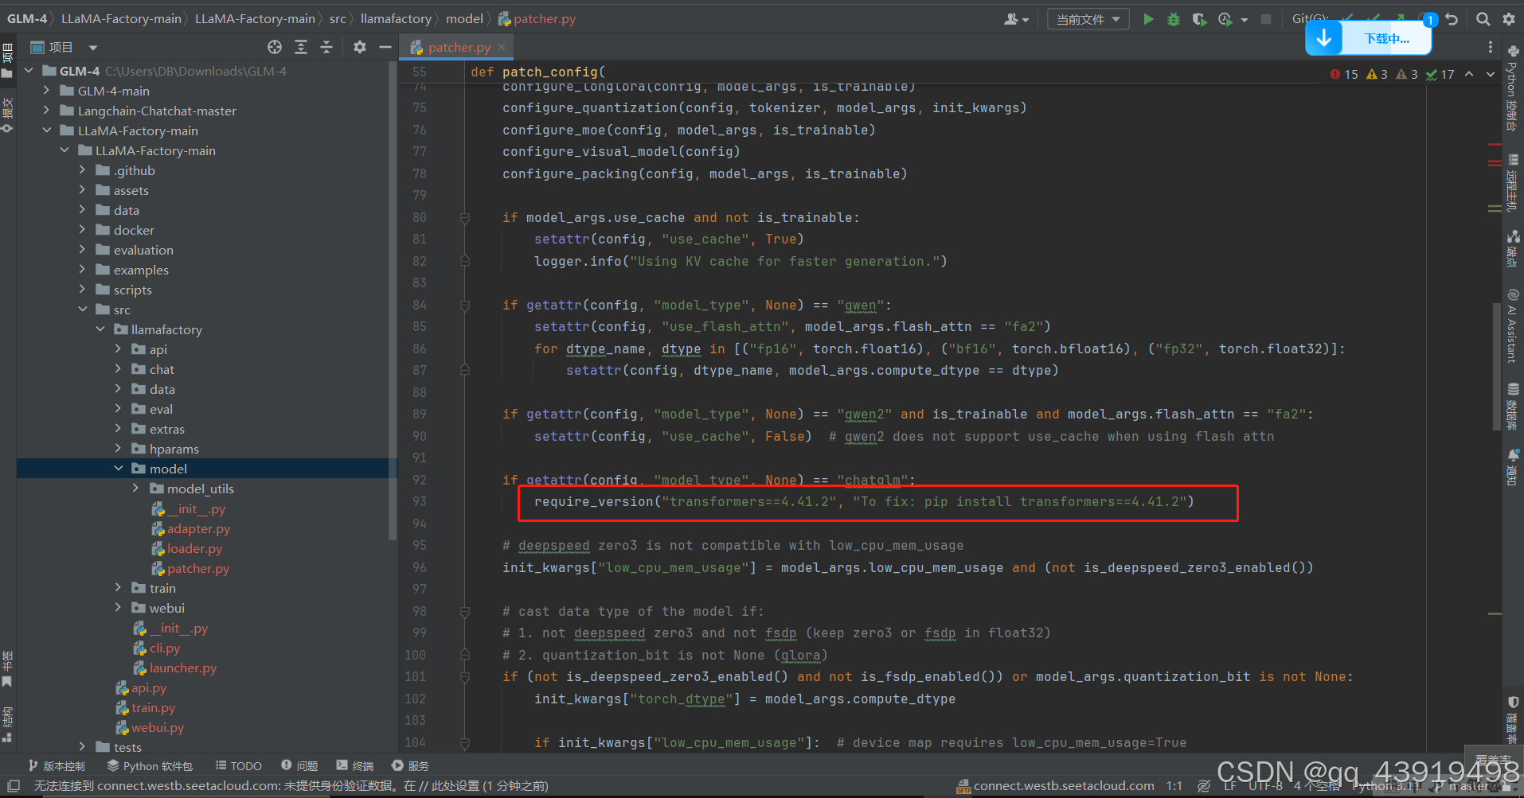Click llamafactory in the breadcrumb path

click(x=396, y=19)
